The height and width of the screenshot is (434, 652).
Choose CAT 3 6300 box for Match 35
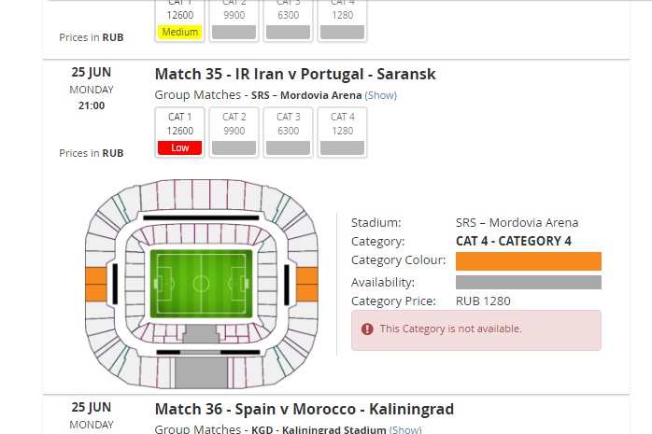click(288, 124)
